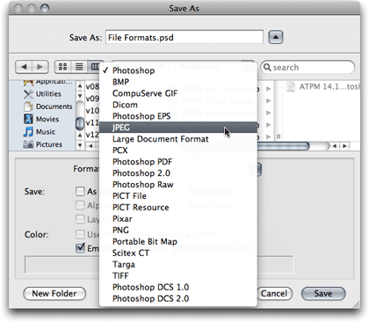369x323 pixels.
Task: Select the highlighted JPEG format
Action: (x=178, y=128)
